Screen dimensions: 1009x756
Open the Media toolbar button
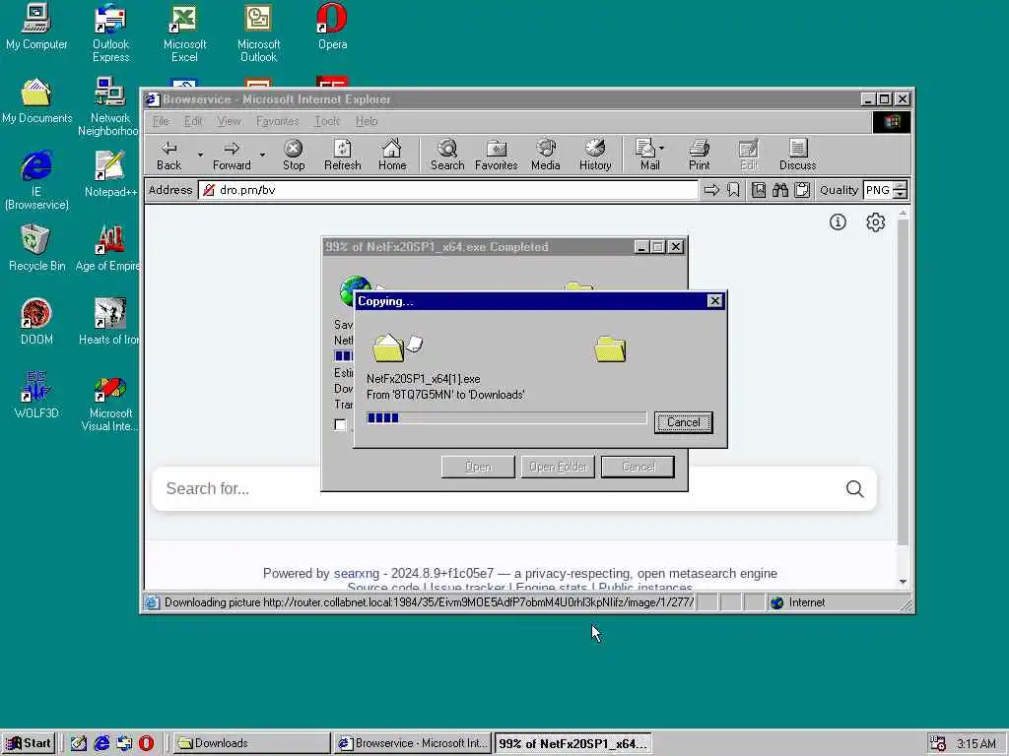546,155
